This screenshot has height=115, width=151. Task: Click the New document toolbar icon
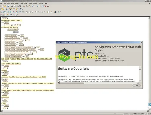[x=2, y=6]
